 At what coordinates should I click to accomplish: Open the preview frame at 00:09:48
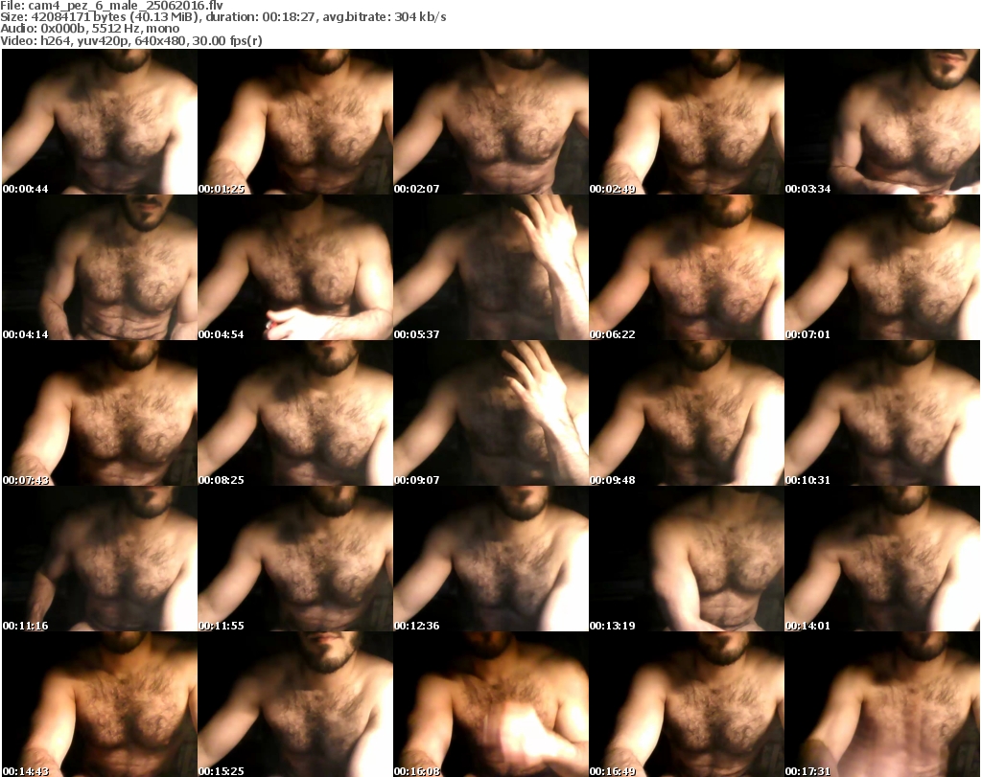point(687,414)
